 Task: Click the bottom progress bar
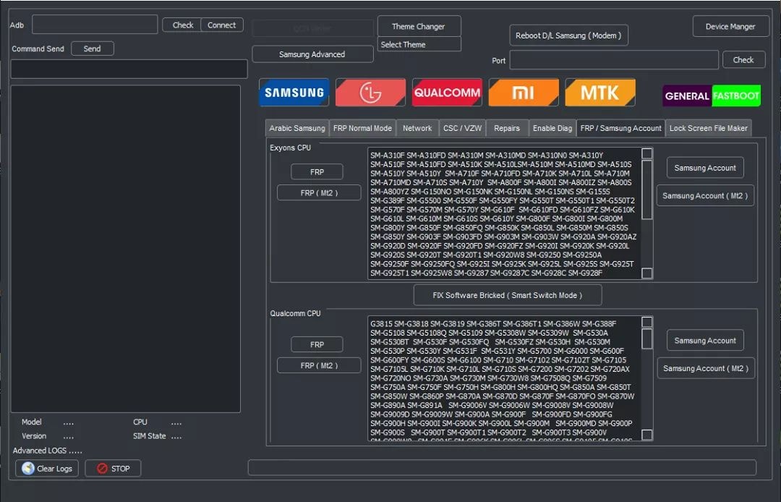click(502, 467)
